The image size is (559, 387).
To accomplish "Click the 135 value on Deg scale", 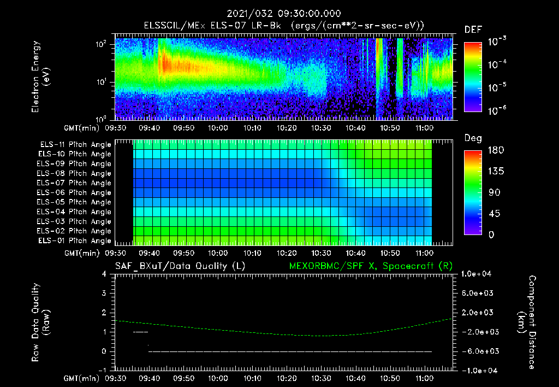I will point(496,172).
